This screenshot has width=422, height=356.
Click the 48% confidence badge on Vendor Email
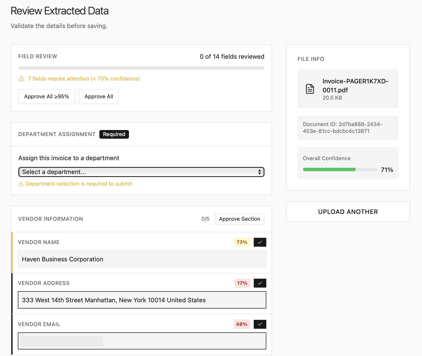tap(241, 324)
